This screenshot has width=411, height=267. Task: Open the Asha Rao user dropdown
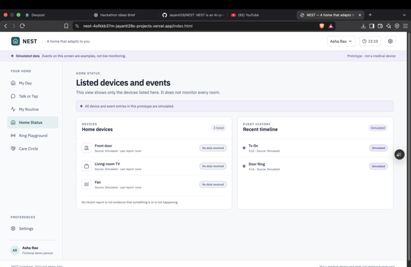pos(341,41)
